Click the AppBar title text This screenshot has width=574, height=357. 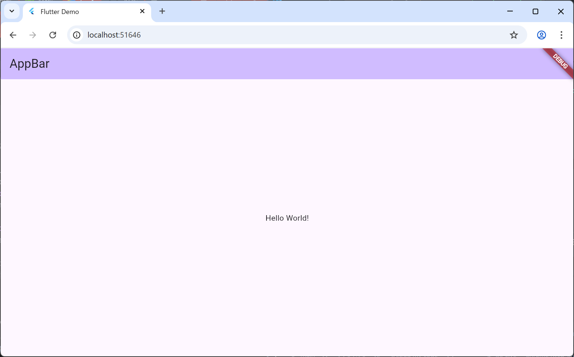coord(29,64)
